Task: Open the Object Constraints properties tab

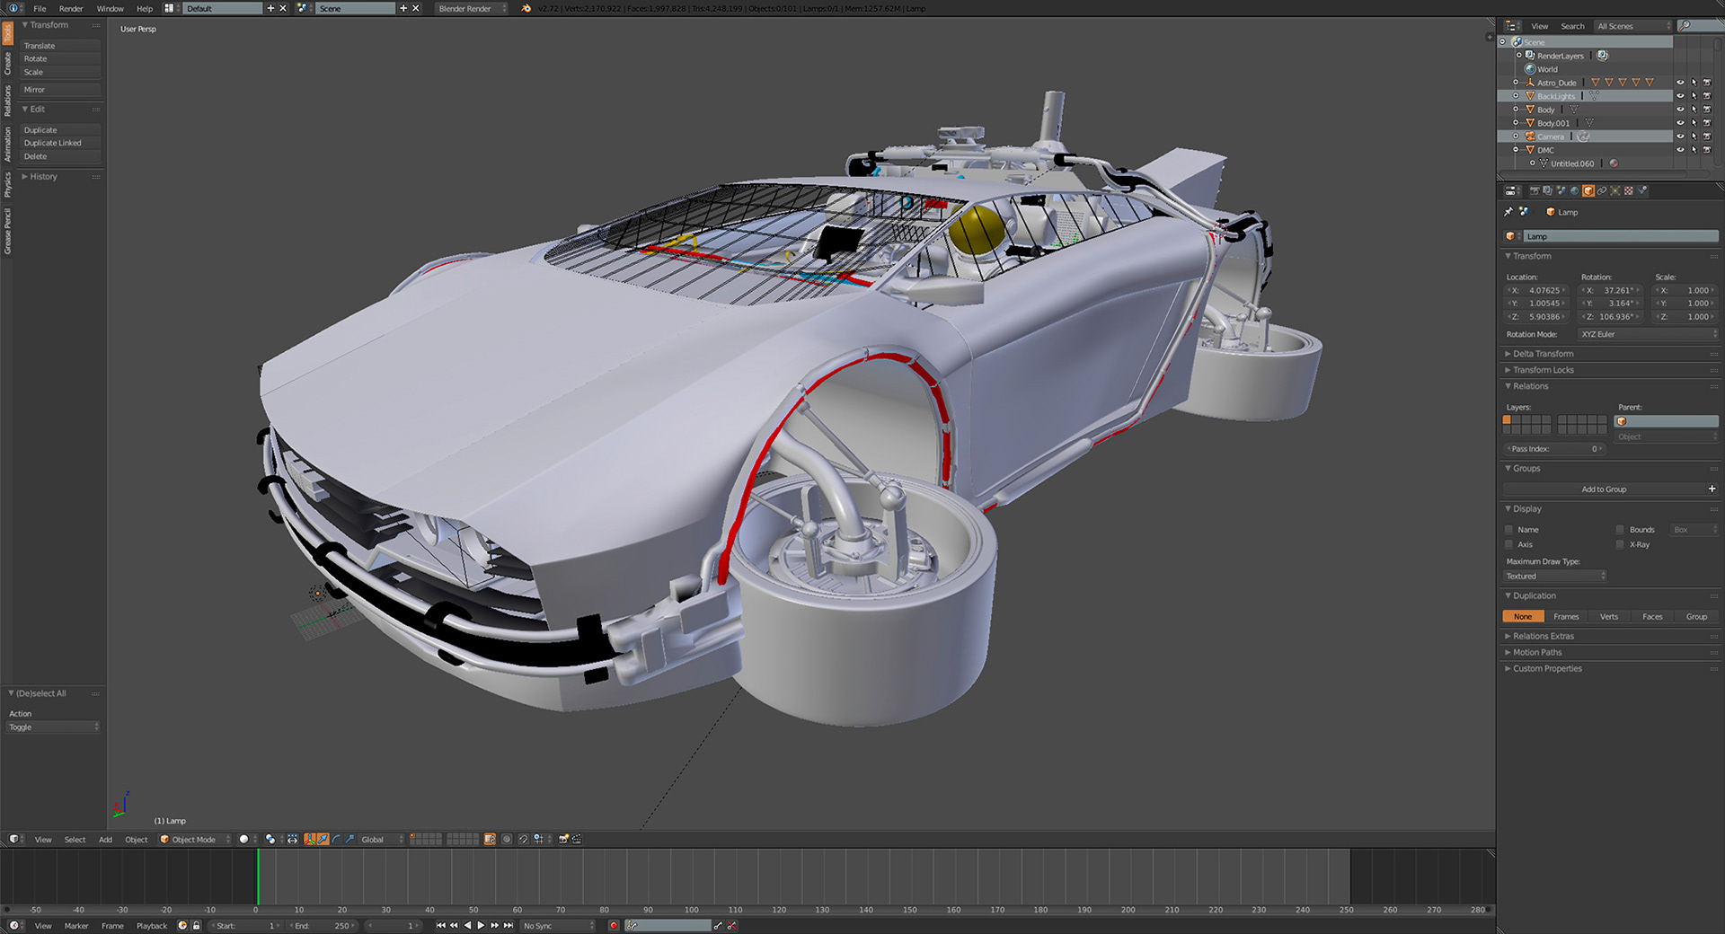Action: (1602, 190)
